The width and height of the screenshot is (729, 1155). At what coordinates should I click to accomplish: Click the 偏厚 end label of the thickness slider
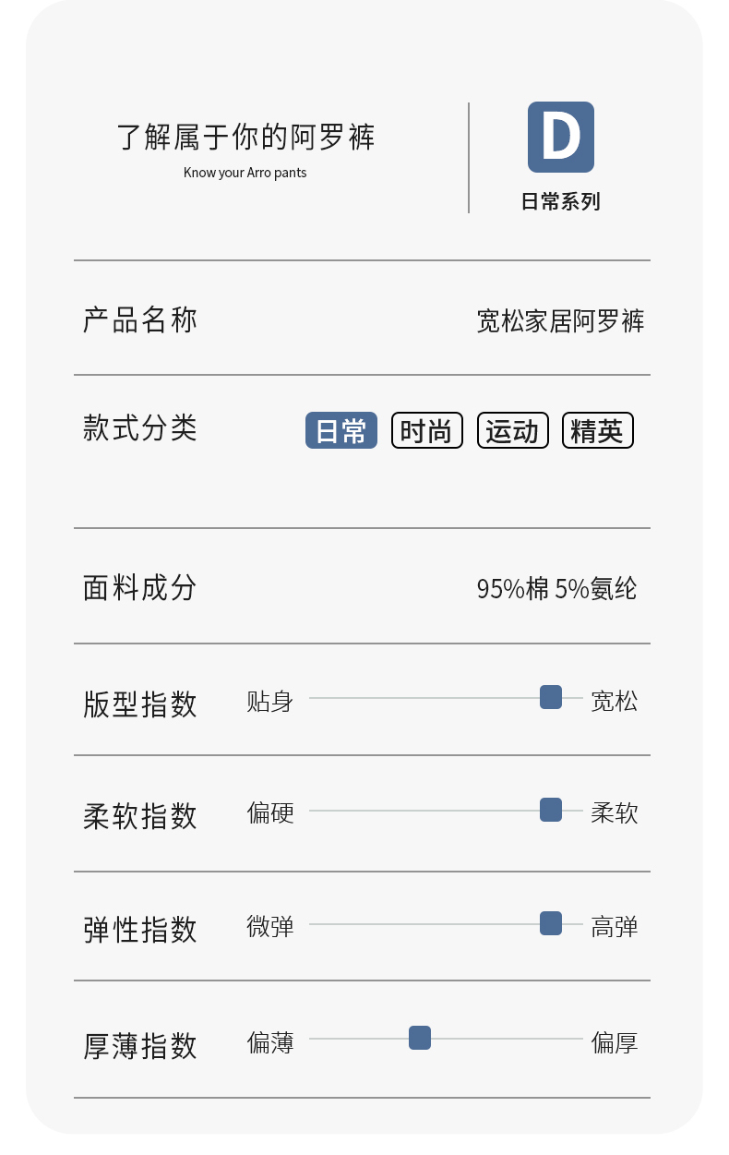point(615,1043)
